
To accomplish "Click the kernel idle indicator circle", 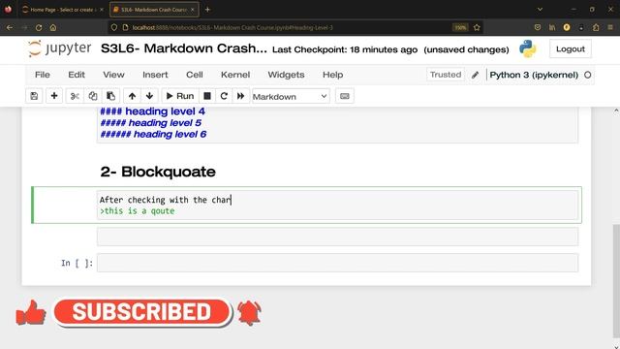I will tap(588, 75).
